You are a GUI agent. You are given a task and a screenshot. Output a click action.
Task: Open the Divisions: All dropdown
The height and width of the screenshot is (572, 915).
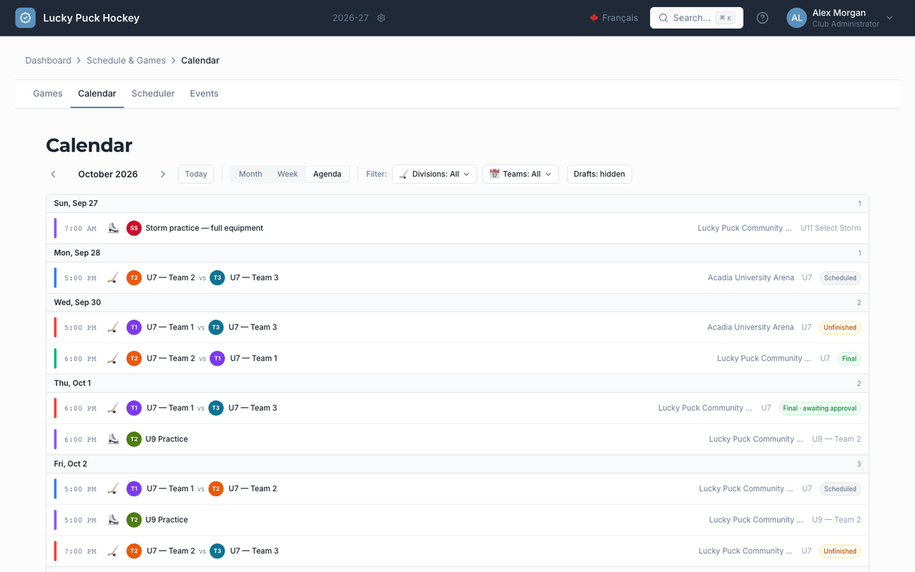click(x=435, y=174)
